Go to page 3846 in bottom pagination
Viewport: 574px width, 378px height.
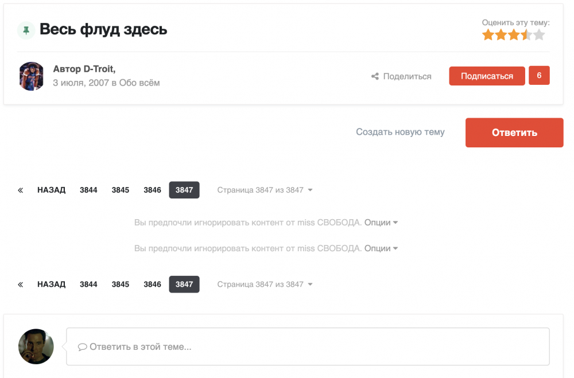click(x=152, y=285)
